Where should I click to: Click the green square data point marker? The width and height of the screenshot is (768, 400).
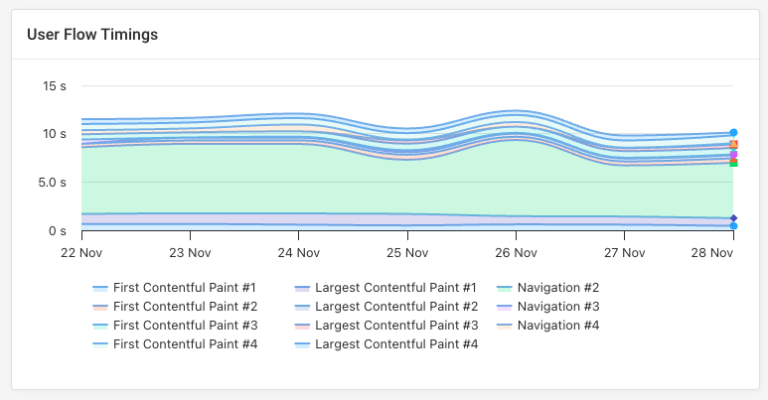733,163
